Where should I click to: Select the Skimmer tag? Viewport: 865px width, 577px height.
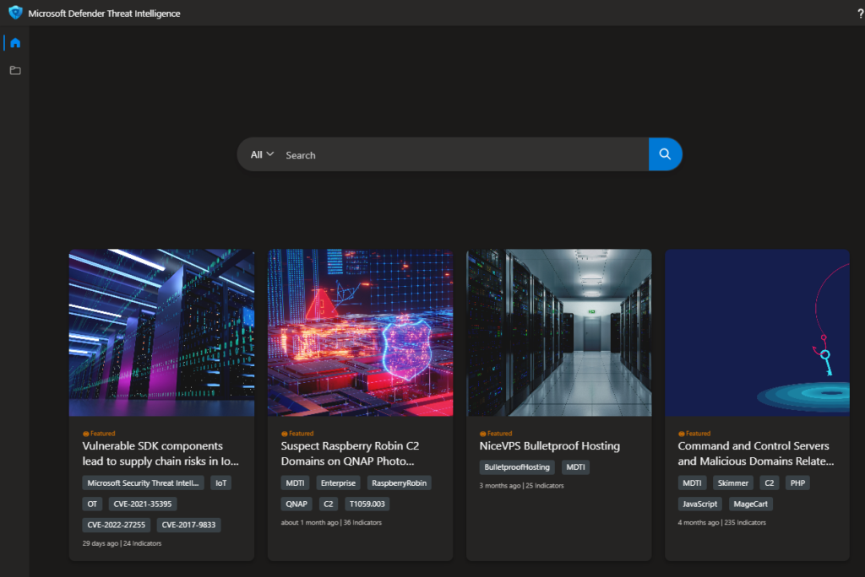click(x=732, y=483)
